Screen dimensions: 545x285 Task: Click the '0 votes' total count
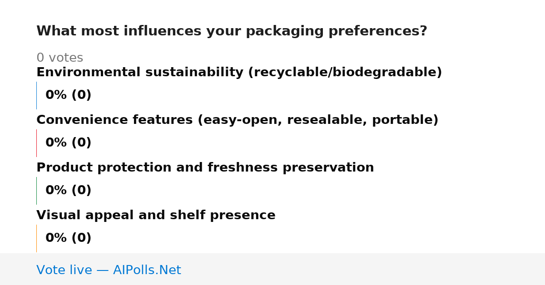(59, 58)
